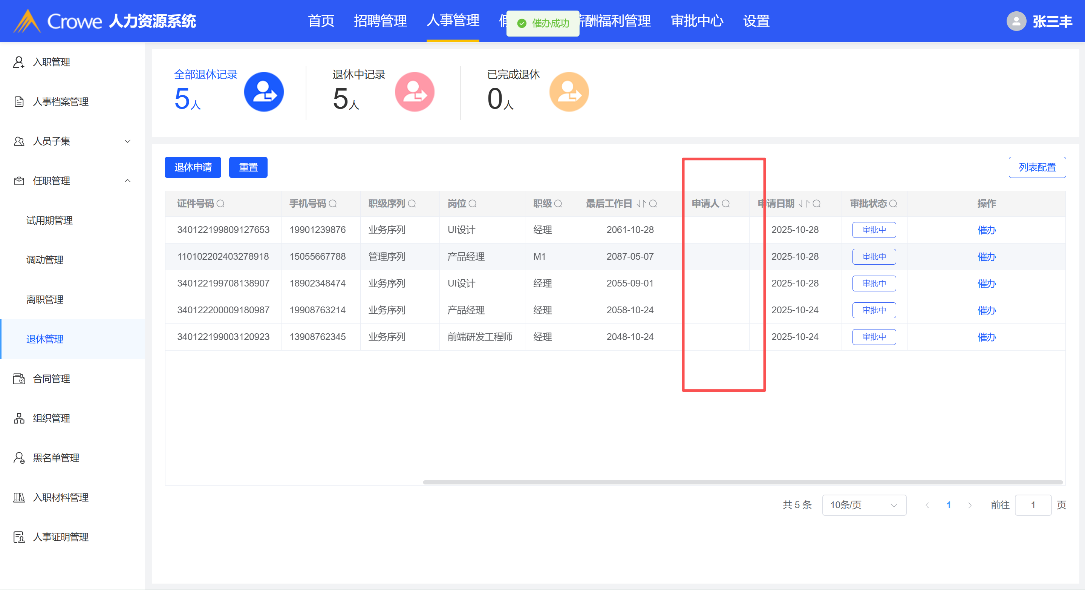Open the 10条/页 page size dropdown
This screenshot has width=1085, height=590.
pyautogui.click(x=863, y=505)
